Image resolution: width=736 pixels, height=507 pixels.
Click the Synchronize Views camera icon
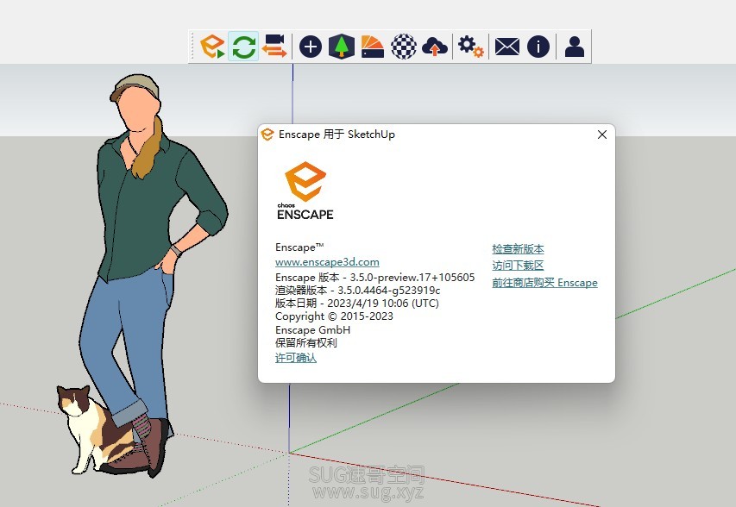(x=274, y=46)
